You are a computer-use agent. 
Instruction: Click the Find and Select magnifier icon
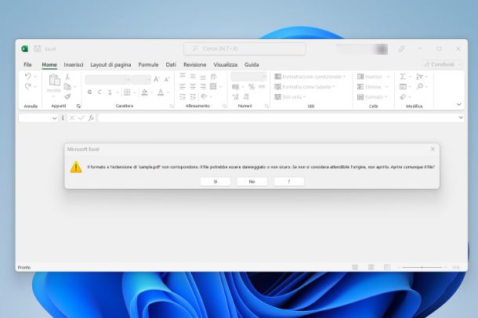coord(419,86)
